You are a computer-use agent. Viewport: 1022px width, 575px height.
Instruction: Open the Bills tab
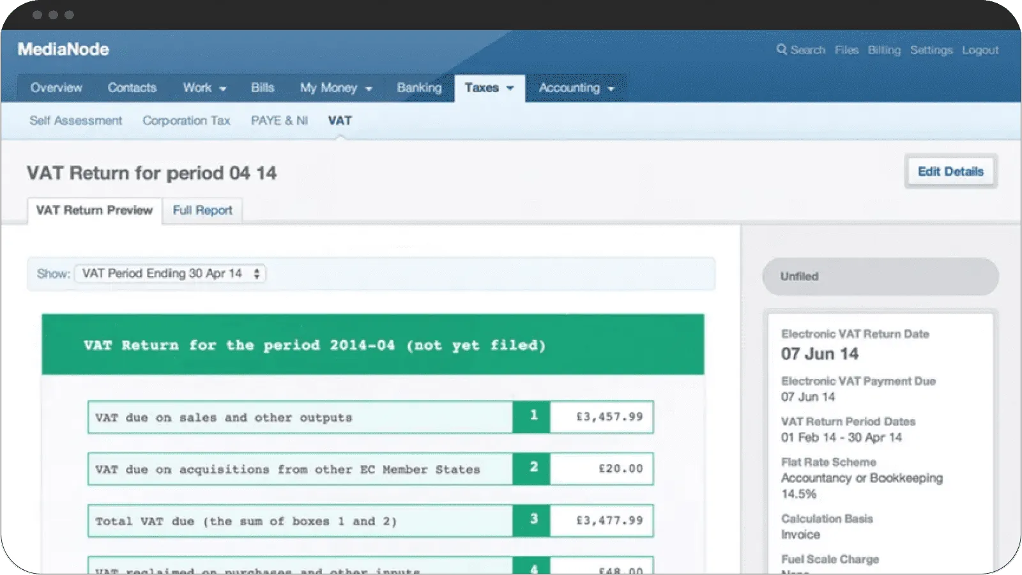tap(263, 88)
